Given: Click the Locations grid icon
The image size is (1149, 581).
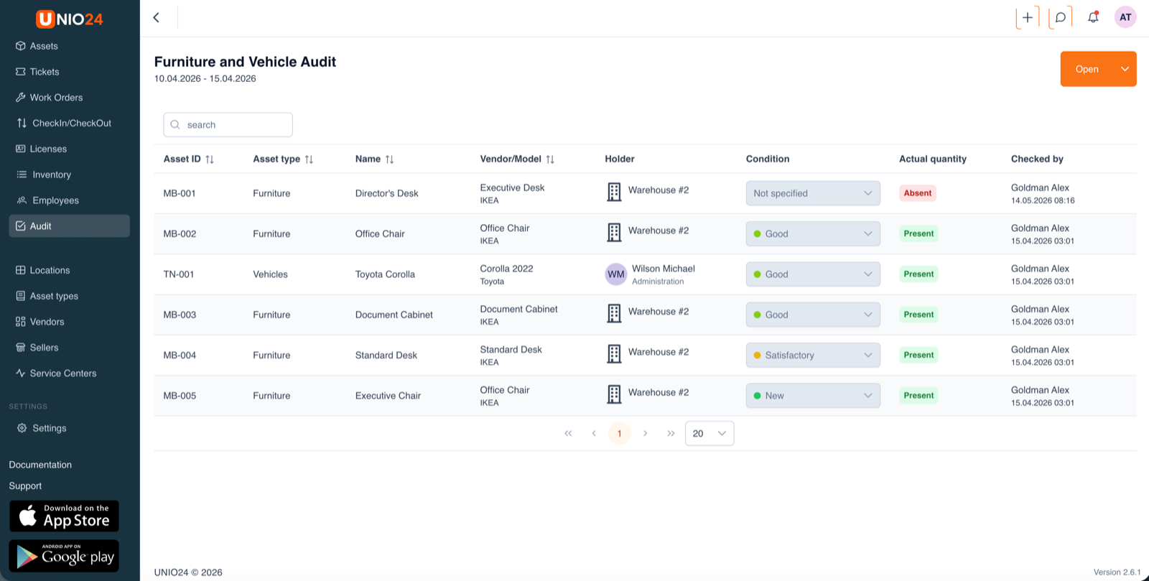Looking at the screenshot, I should 21,270.
